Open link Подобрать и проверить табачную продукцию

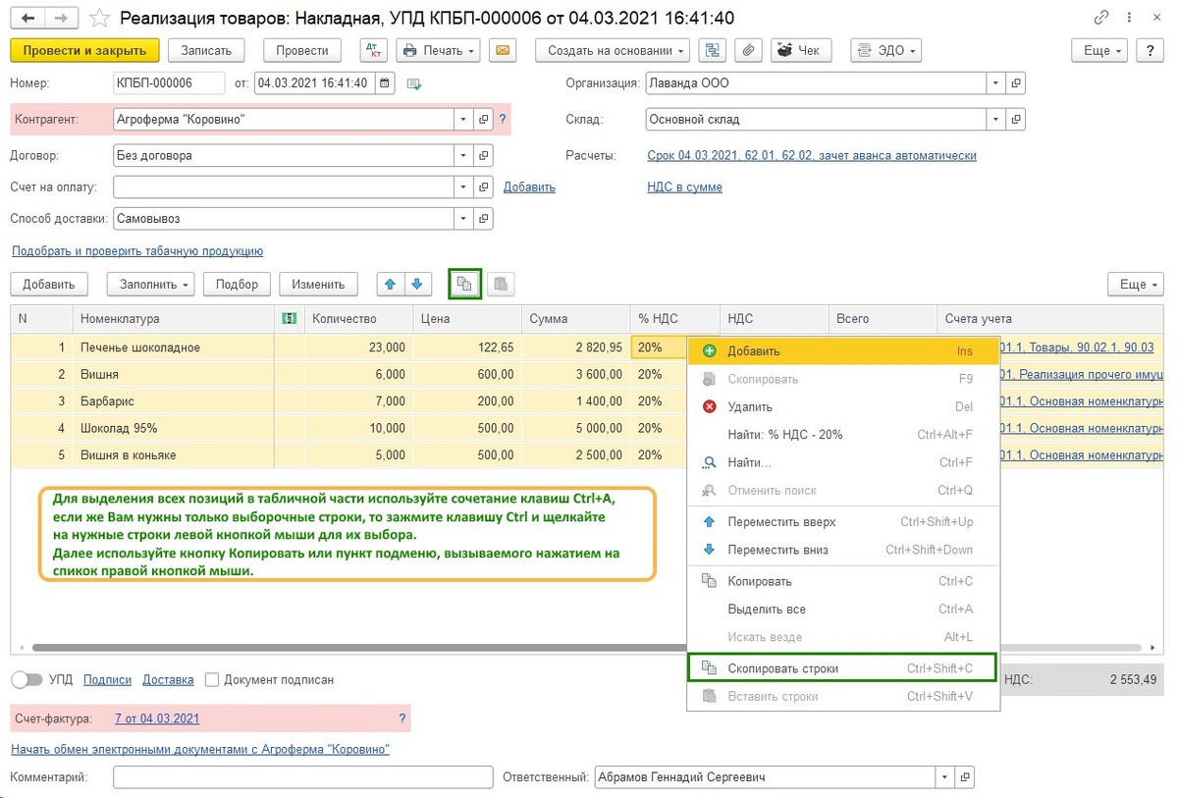click(x=137, y=251)
